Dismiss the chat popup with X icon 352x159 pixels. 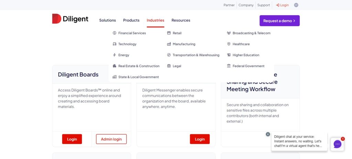click(268, 134)
